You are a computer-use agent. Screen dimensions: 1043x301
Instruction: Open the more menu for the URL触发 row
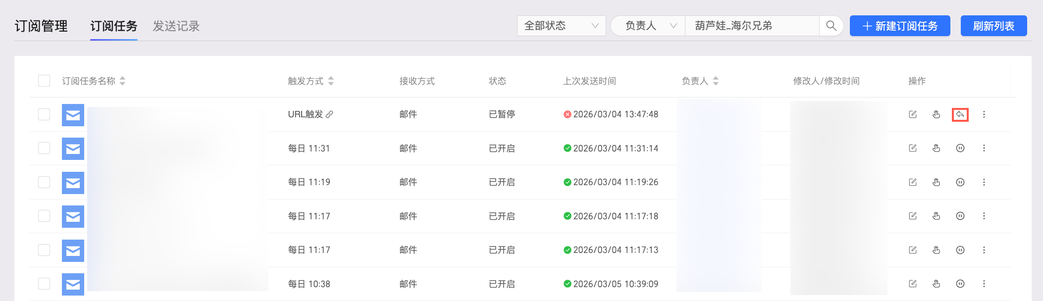coord(984,114)
